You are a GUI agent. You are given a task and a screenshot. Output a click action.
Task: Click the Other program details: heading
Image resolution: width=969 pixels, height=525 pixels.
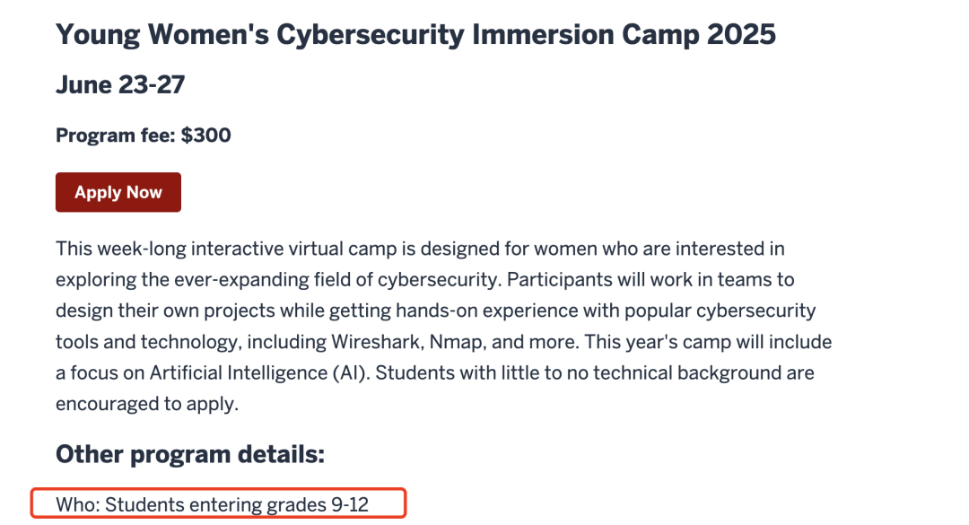point(189,454)
